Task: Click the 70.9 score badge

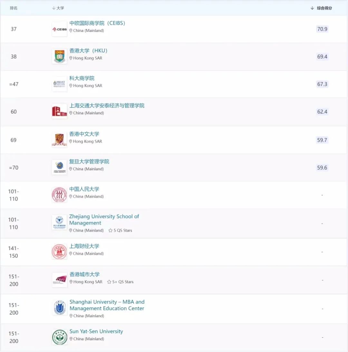Action: click(322, 29)
